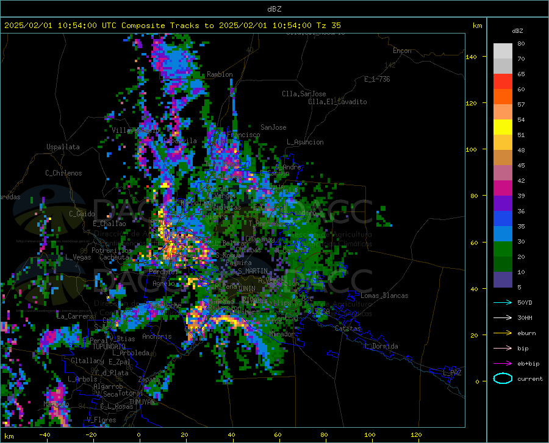The image size is (549, 443).
Task: Click the '60' tick on right km axis
Action: 474,243
